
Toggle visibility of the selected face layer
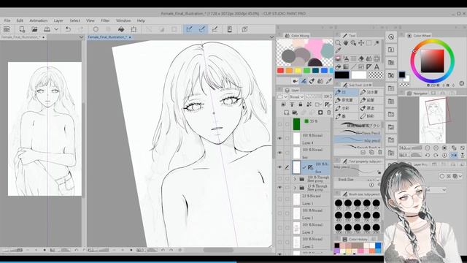pyautogui.click(x=279, y=167)
